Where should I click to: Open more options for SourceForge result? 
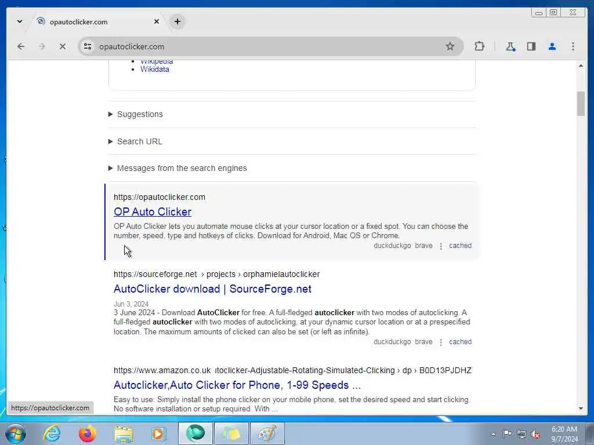441,342
